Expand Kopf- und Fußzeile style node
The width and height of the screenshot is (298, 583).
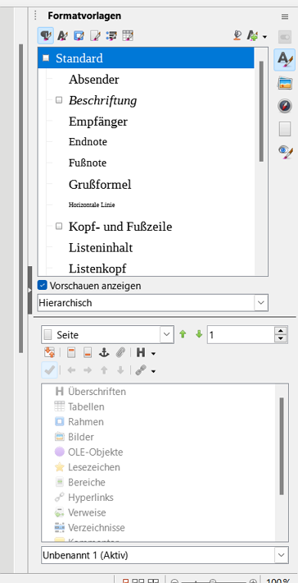pos(59,226)
